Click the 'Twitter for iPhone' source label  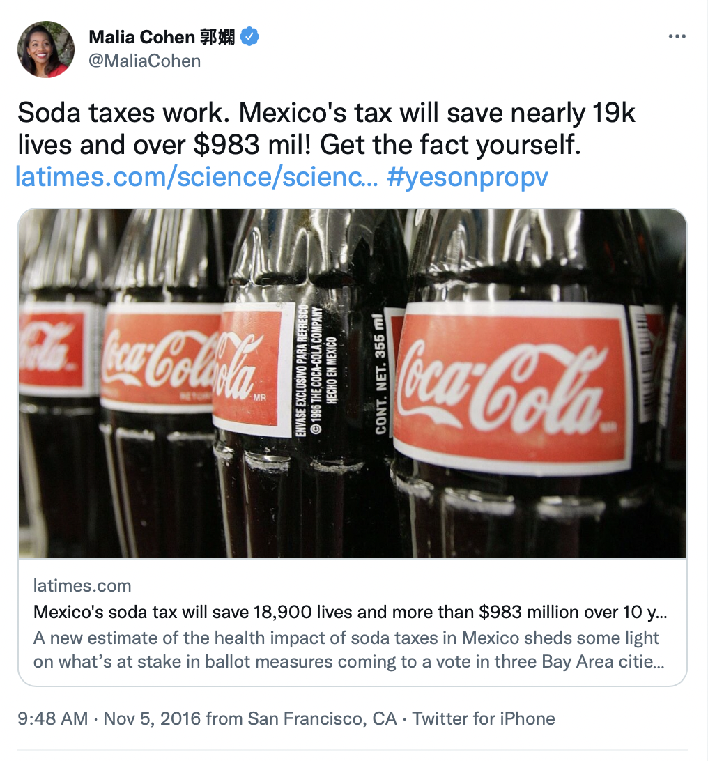pos(484,718)
